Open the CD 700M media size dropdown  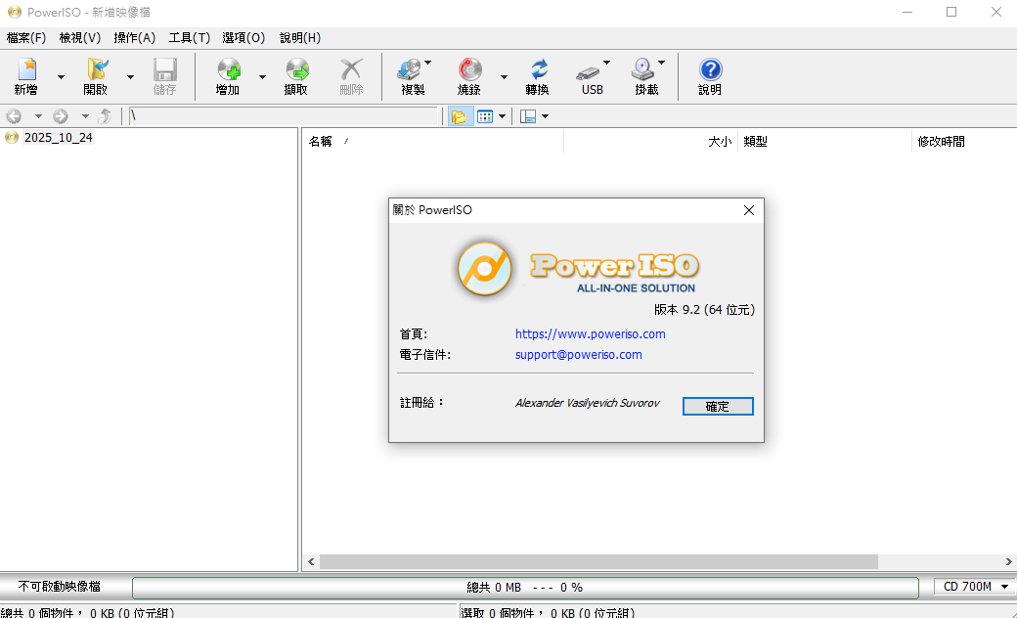(x=975, y=587)
